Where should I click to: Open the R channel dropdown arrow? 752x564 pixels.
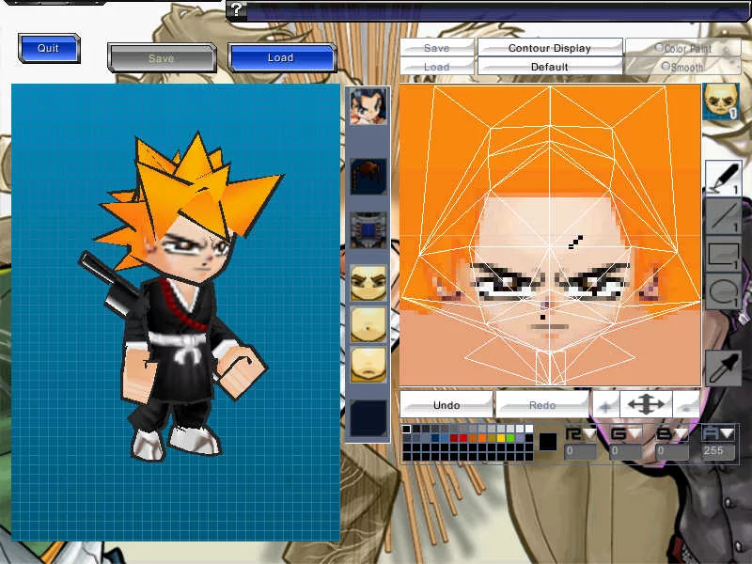[x=590, y=433]
